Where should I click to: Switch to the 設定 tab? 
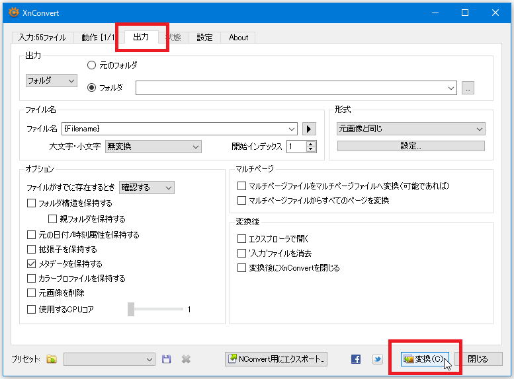[x=204, y=38]
